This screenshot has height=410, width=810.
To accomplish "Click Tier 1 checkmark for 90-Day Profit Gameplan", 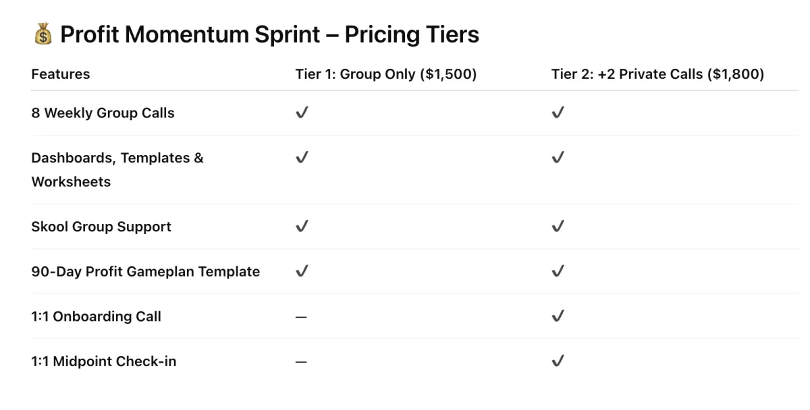I will (x=302, y=271).
